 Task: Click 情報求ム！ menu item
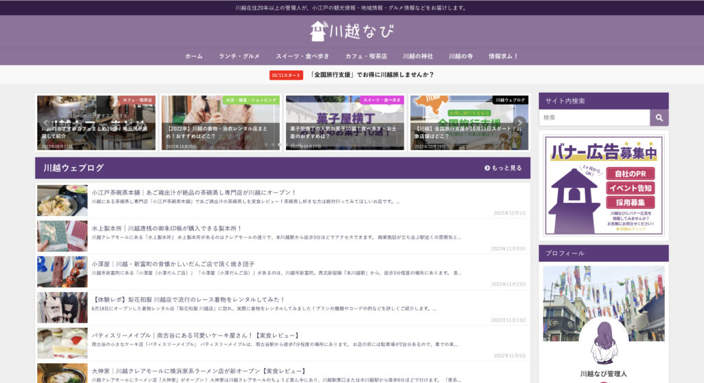tap(503, 56)
